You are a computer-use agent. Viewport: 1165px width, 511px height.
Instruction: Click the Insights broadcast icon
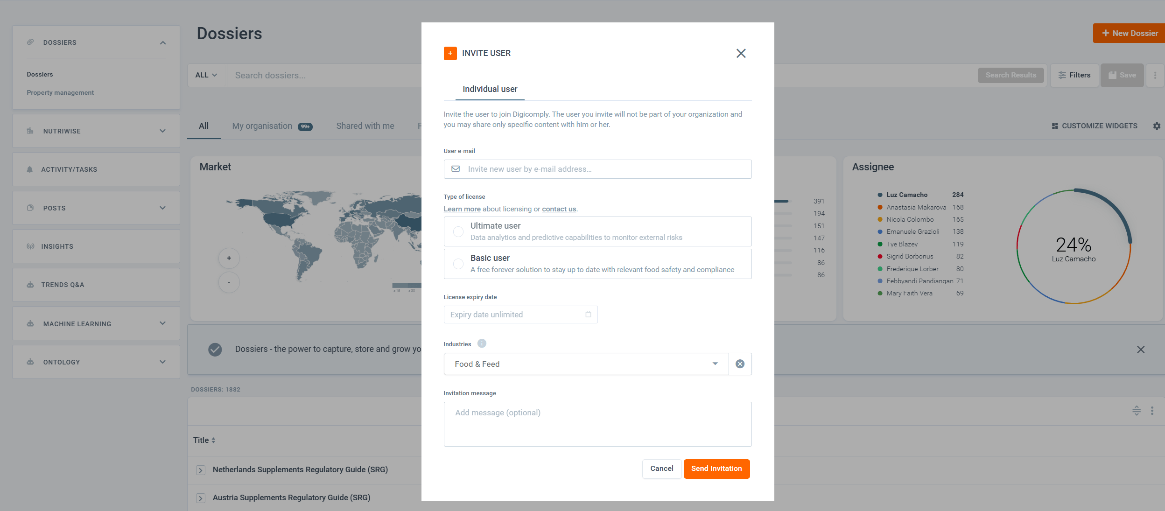tap(30, 246)
